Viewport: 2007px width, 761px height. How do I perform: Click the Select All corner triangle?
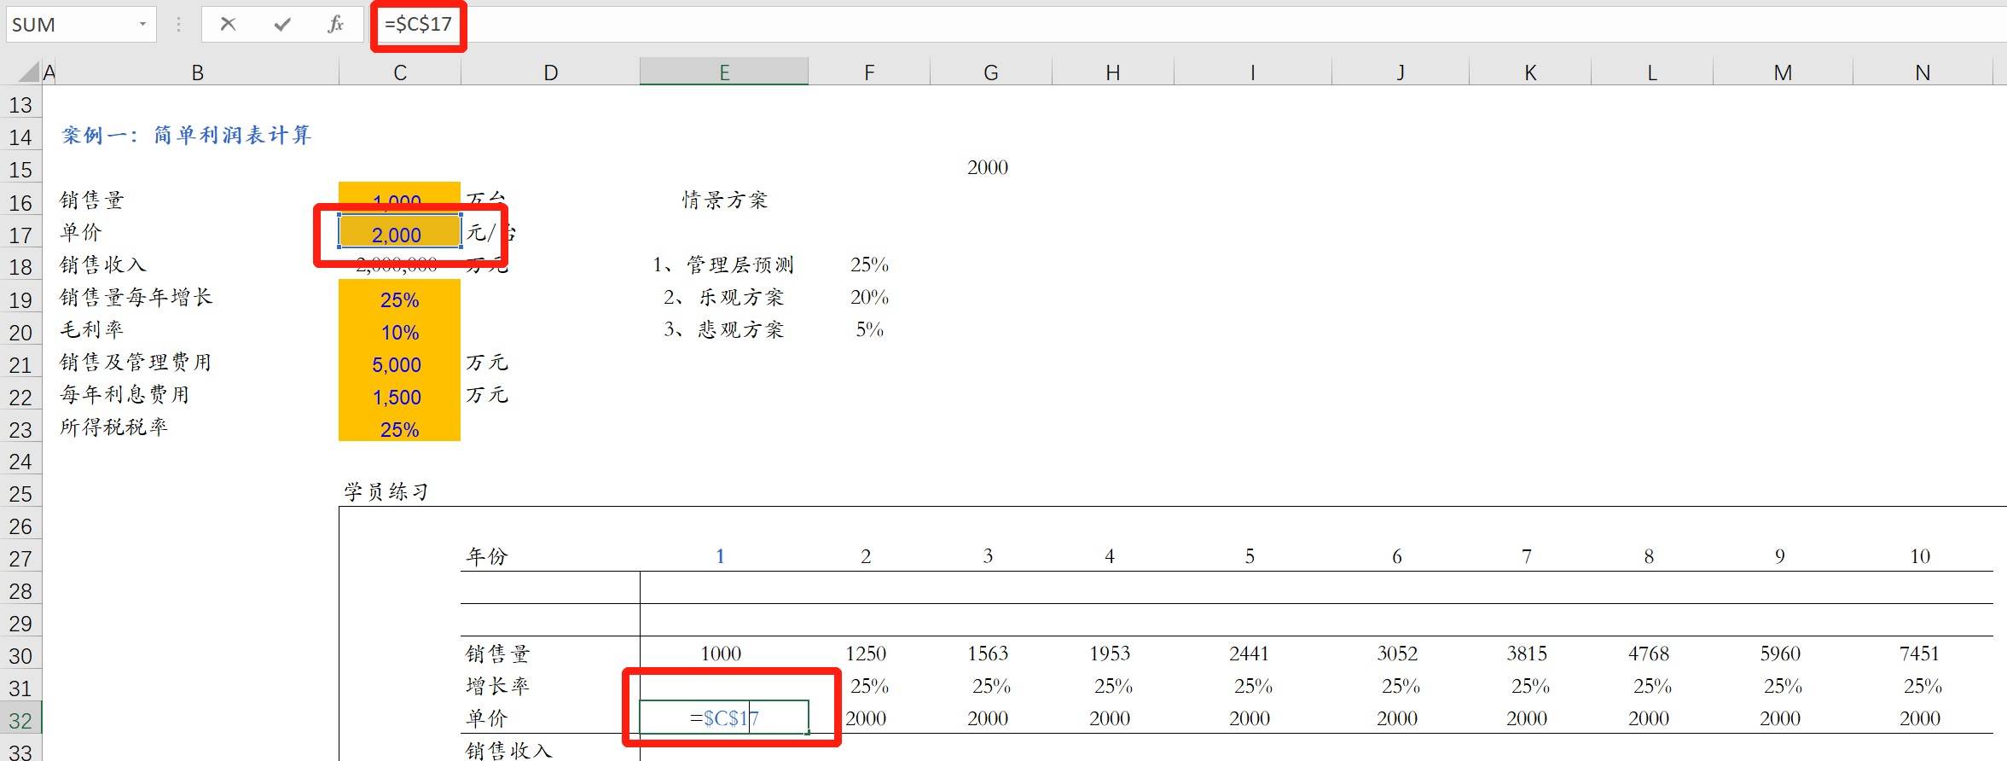pyautogui.click(x=29, y=73)
